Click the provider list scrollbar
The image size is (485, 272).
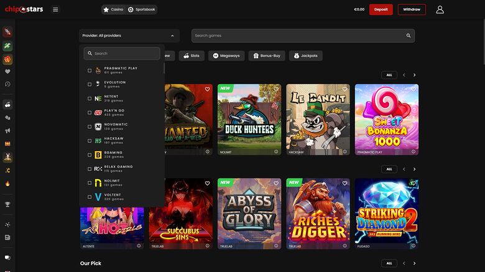click(164, 68)
